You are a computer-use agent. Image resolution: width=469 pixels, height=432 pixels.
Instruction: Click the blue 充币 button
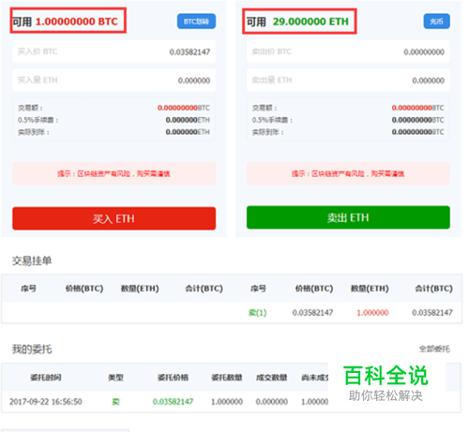coord(436,22)
